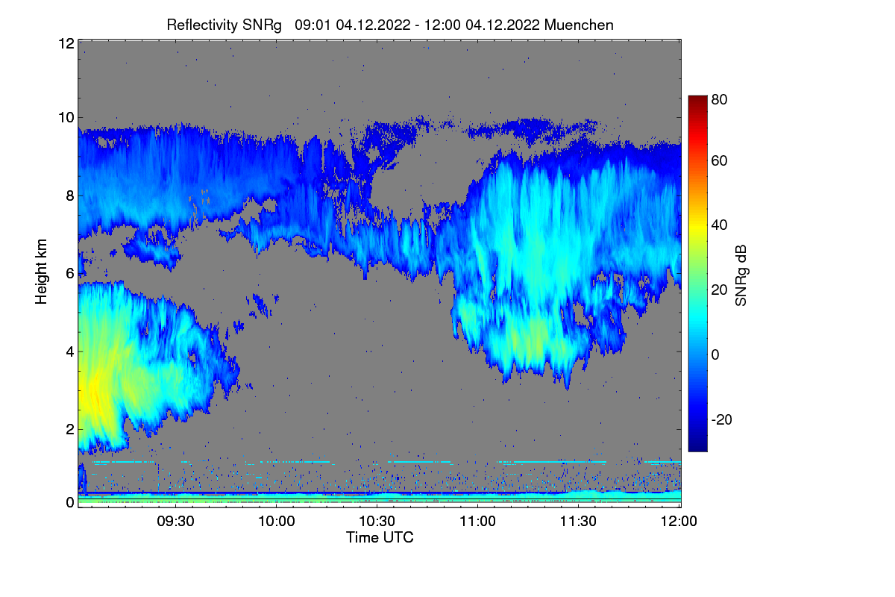The height and width of the screenshot is (597, 895).
Task: Click the yellow band of the colorbar
Action: point(697,228)
